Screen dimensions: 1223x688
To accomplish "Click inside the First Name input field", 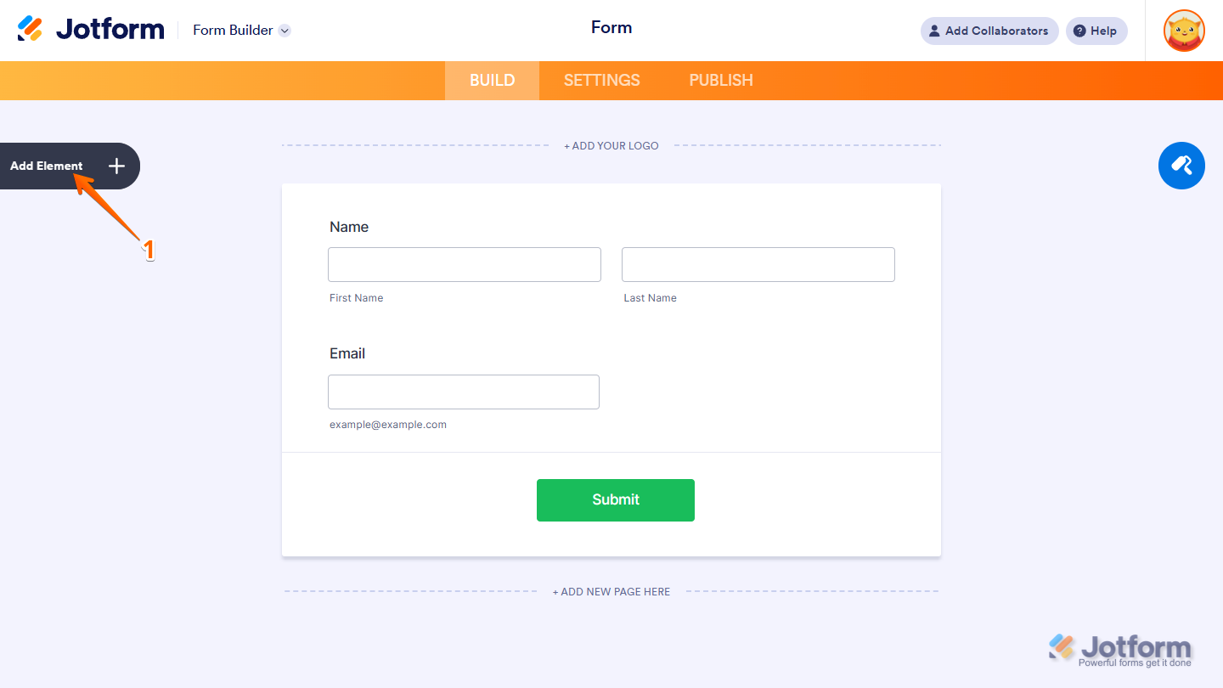I will click(x=464, y=264).
